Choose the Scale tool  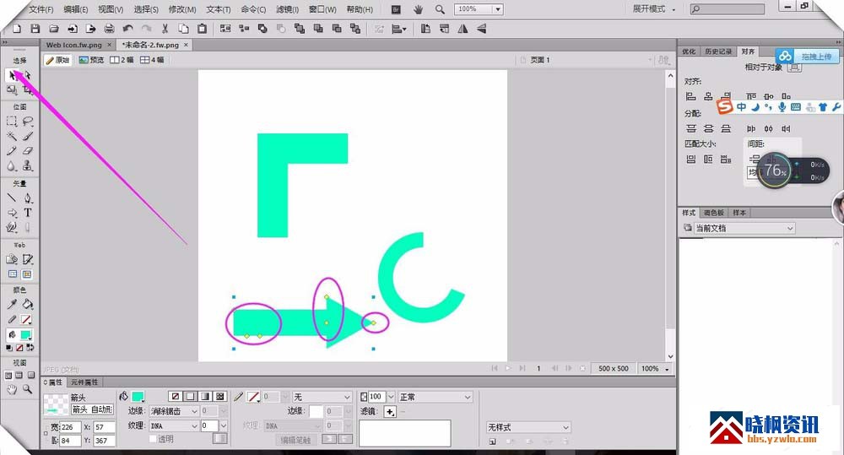pyautogui.click(x=12, y=90)
